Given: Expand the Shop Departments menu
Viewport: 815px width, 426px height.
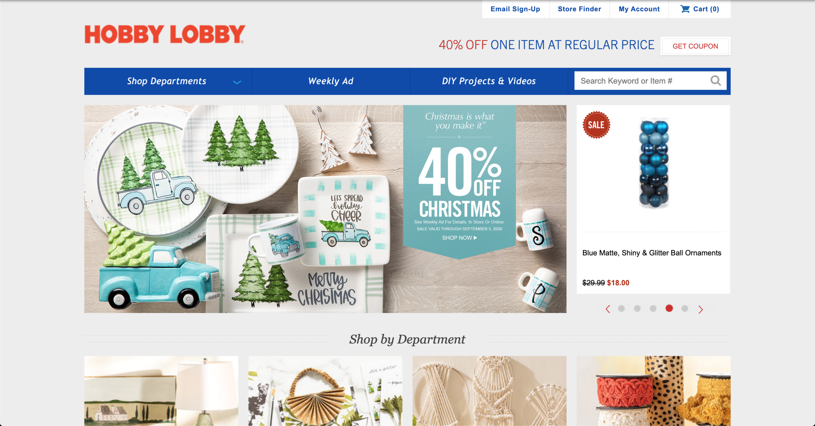Looking at the screenshot, I should pyautogui.click(x=168, y=81).
